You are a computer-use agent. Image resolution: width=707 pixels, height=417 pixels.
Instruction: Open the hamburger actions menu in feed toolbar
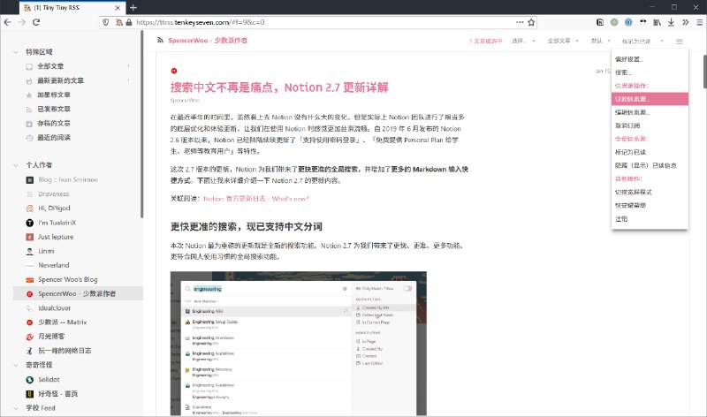click(x=679, y=41)
